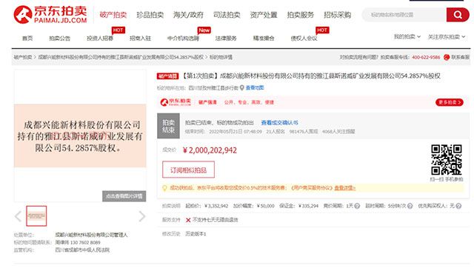Screen dimensions: 474x268
Task: Open 法律服务 in the sub-navigation
Action: [226, 38]
